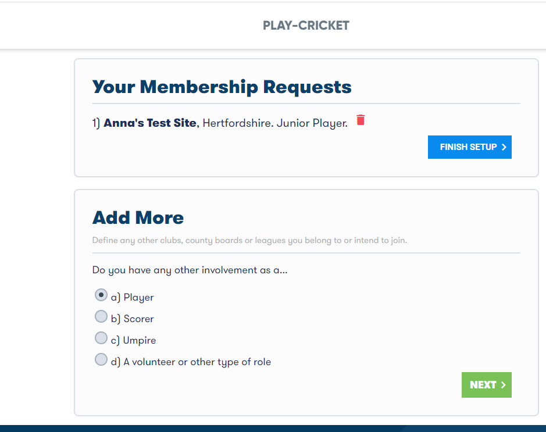The width and height of the screenshot is (546, 432).
Task: Click the FINISH SETUP button
Action: 469,147
